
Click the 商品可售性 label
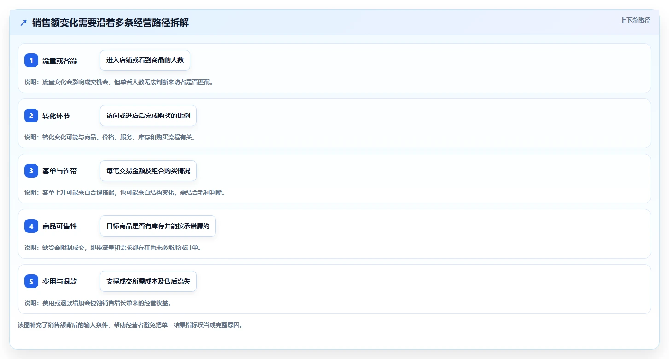(x=59, y=226)
